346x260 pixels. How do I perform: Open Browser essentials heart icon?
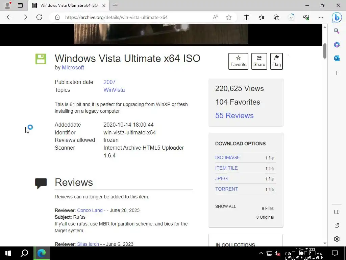(306, 17)
